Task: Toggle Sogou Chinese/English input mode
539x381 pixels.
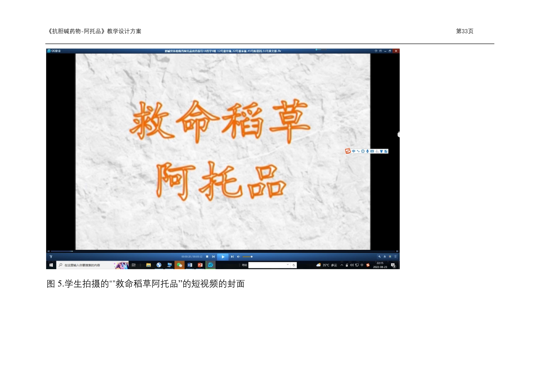Action: 354,151
